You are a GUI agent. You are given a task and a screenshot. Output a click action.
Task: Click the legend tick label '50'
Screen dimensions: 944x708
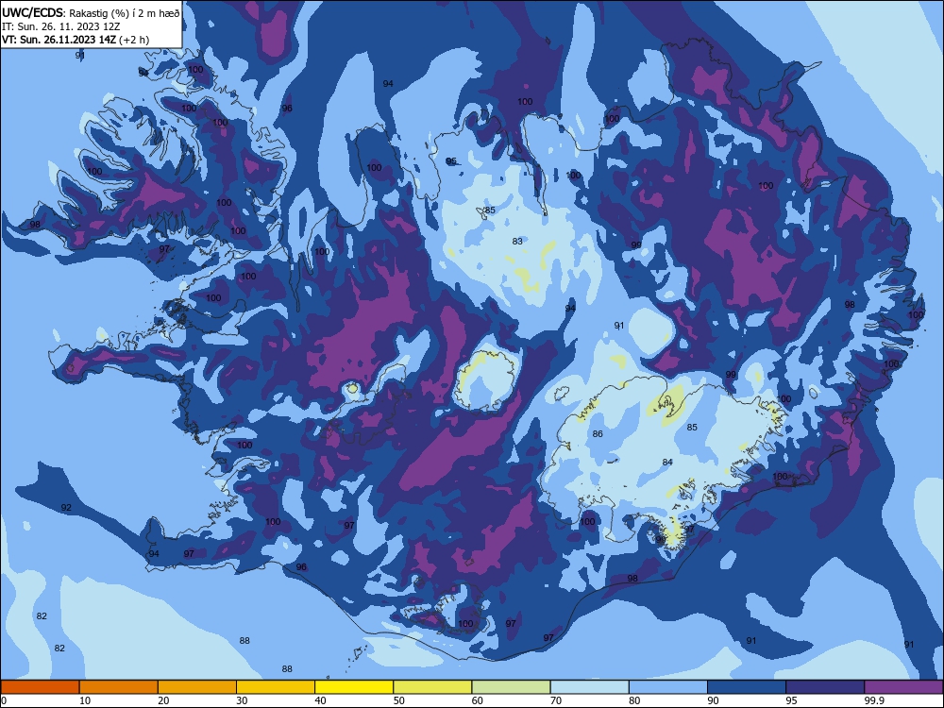pyautogui.click(x=399, y=700)
